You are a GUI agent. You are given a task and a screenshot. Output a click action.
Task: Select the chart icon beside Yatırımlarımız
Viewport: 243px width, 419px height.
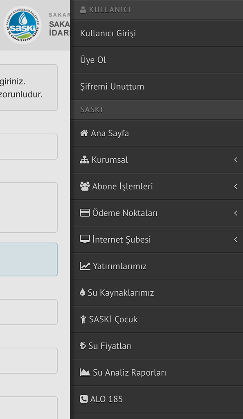click(85, 266)
